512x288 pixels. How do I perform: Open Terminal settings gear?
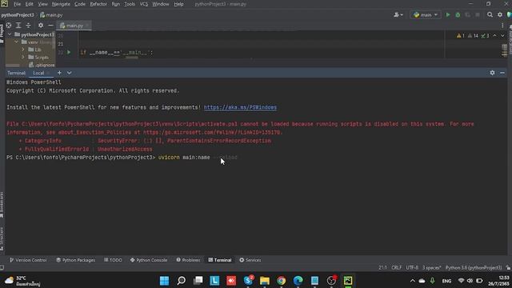click(x=492, y=73)
